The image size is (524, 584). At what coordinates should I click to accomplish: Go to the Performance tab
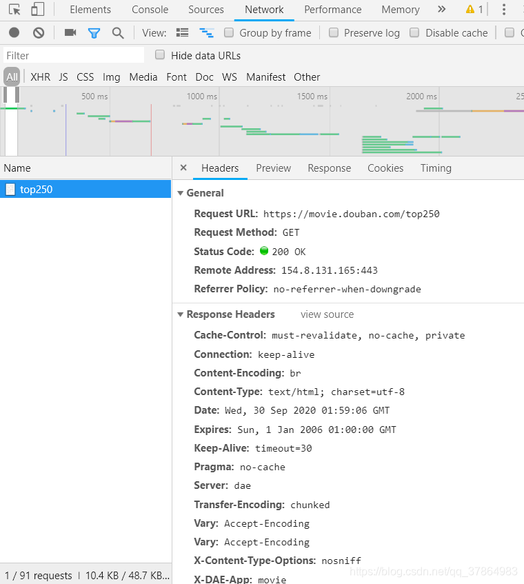click(333, 10)
